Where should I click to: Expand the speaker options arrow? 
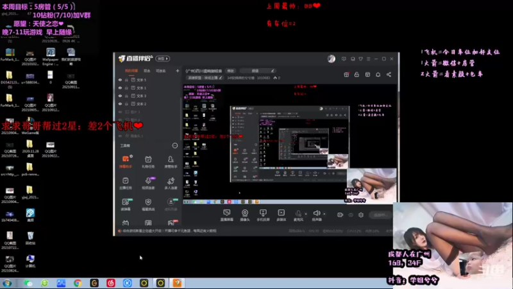(324, 214)
